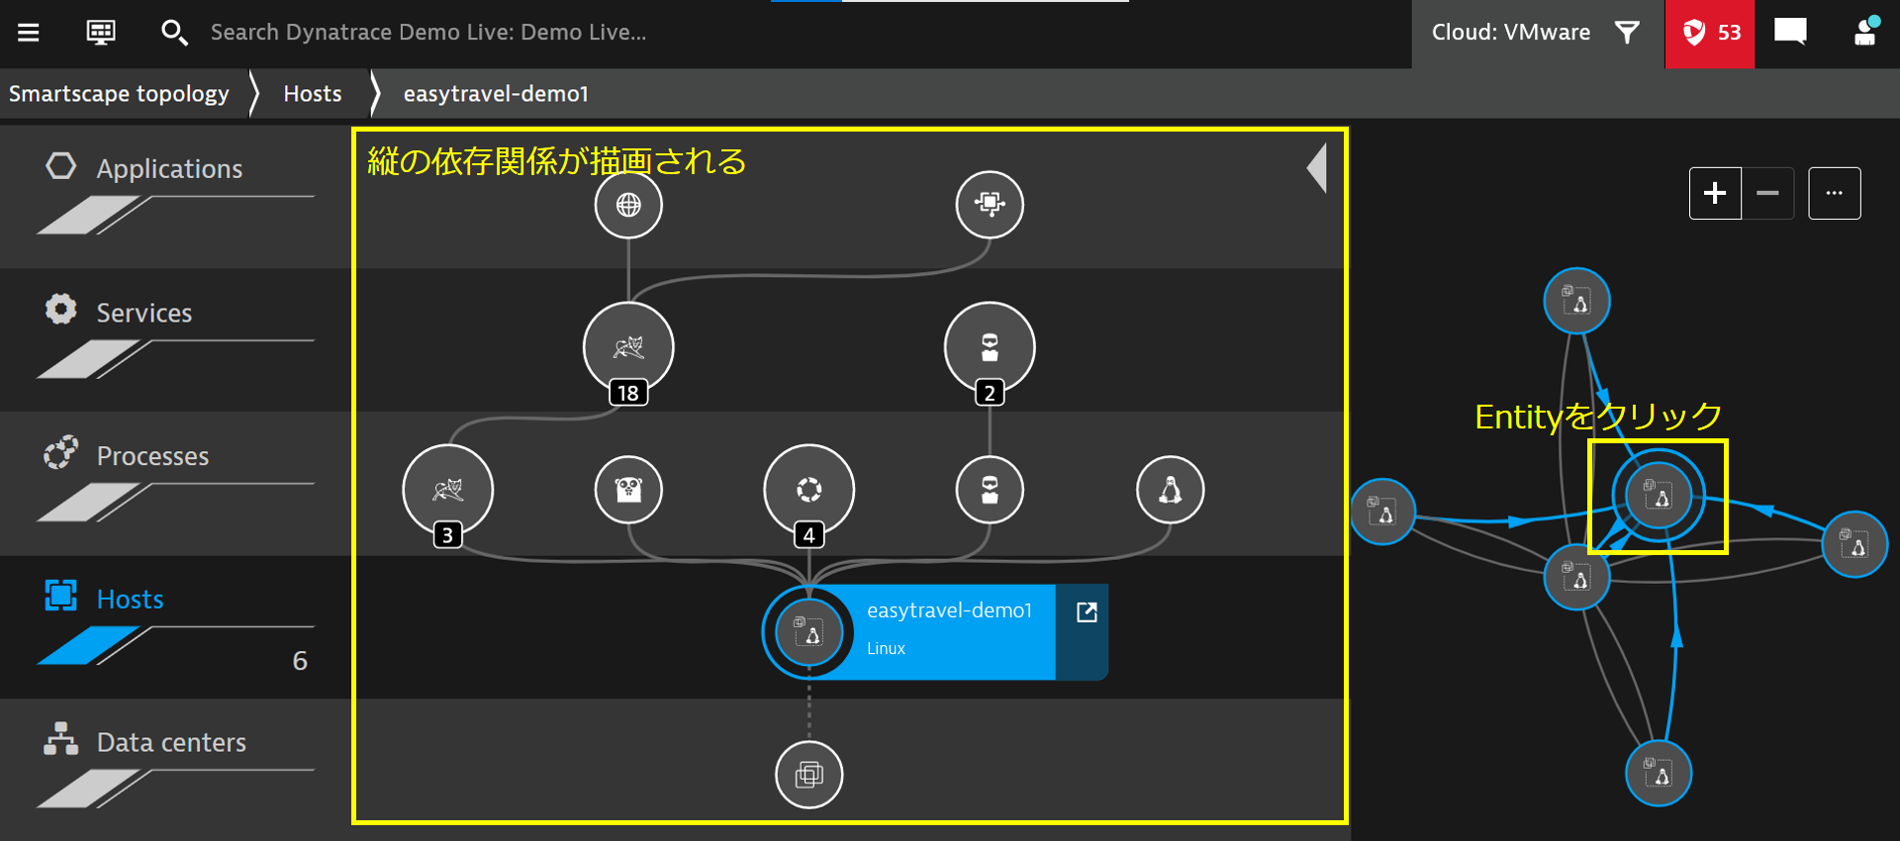This screenshot has width=1900, height=841.
Task: Open easytravel-demo1 host details external link
Action: 1087,612
